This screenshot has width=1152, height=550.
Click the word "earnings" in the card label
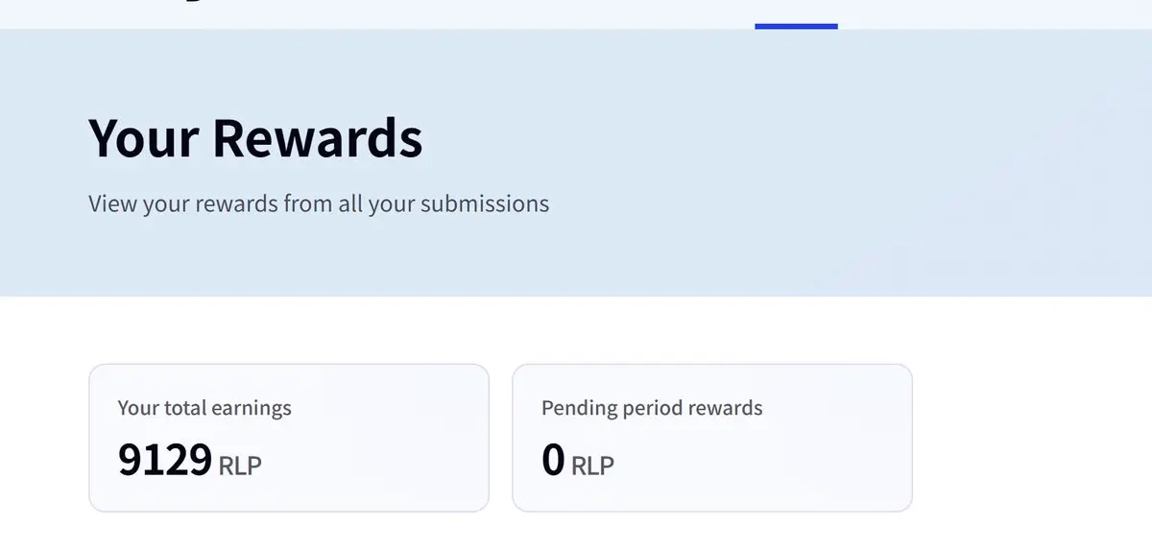pyautogui.click(x=251, y=408)
